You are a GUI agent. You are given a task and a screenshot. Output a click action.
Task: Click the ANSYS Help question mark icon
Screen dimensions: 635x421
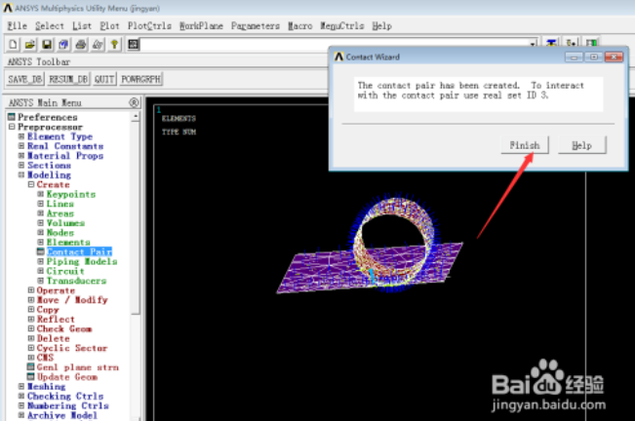114,44
